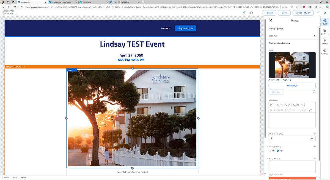This screenshot has height=180, width=330.
Task: Open Image widget options ellipsis
Action: point(75,70)
